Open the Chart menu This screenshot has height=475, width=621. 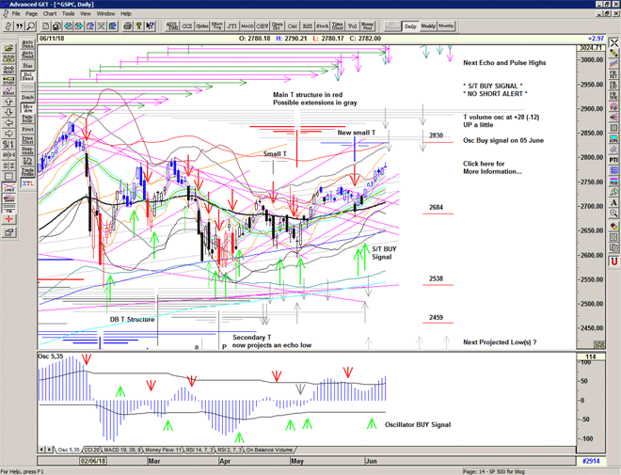click(50, 14)
